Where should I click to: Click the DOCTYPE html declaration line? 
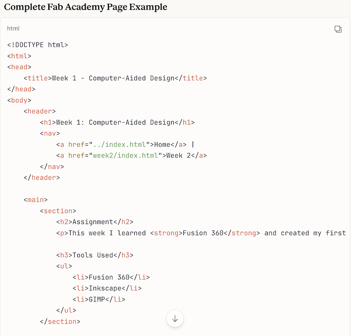coord(38,45)
